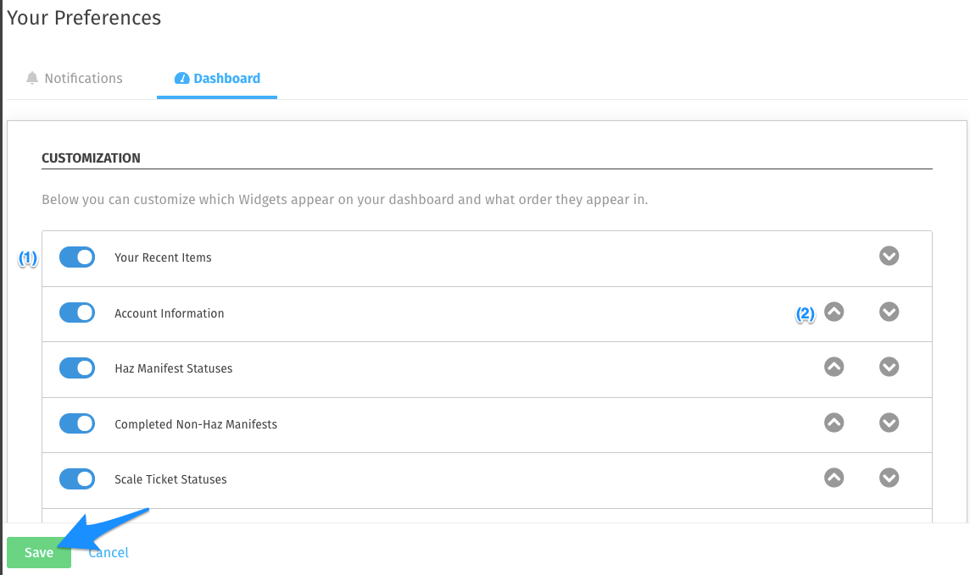This screenshot has height=575, width=970.
Task: Move Account Information widget down
Action: pos(889,312)
